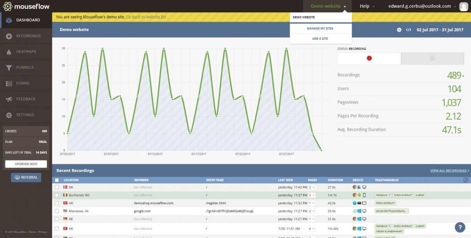Click the Upgrade Now button
Viewport: 471px width, 238px height.
coord(26,164)
